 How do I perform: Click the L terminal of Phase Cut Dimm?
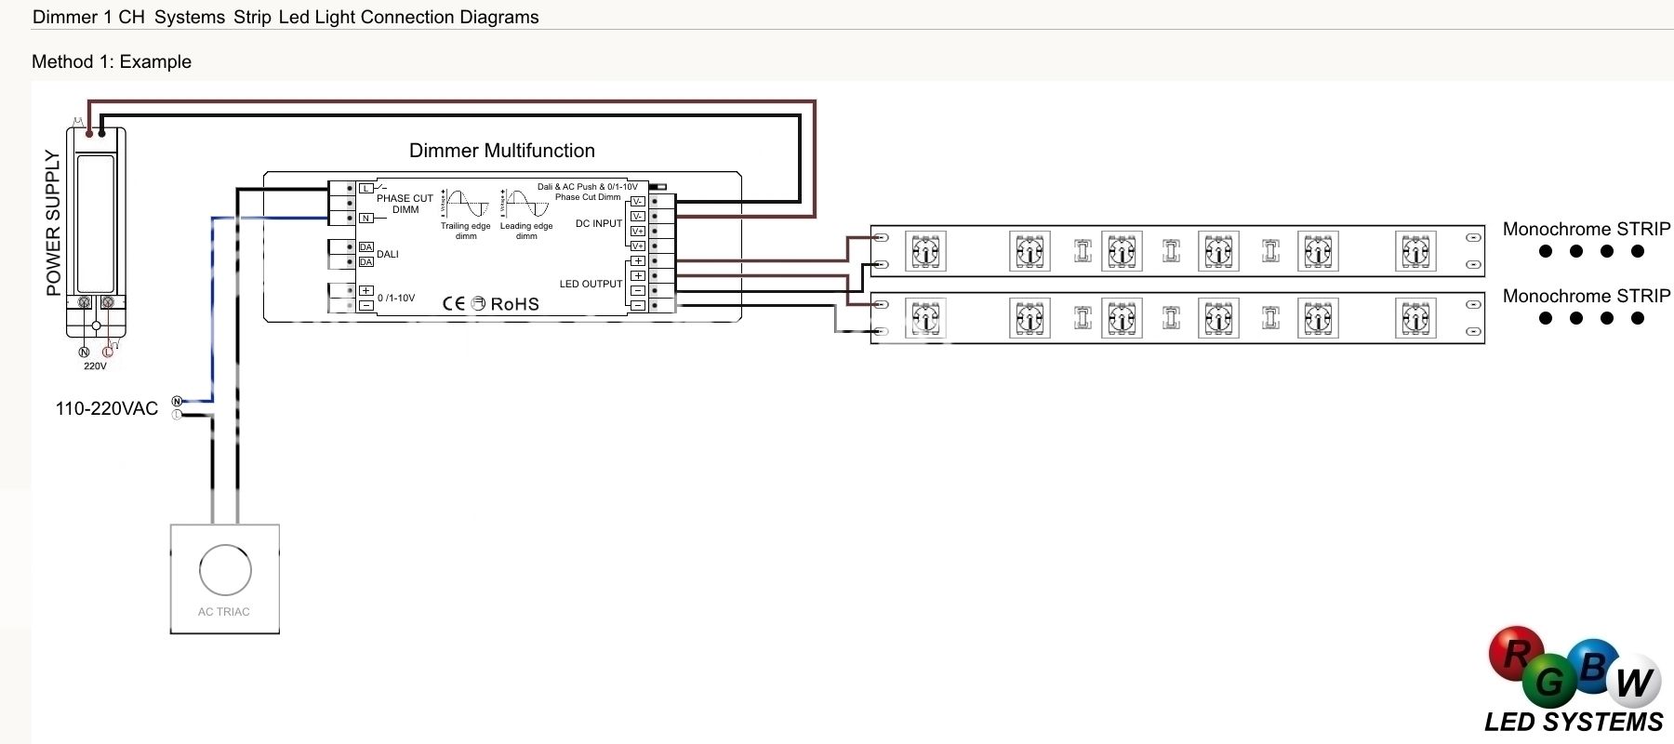tap(365, 189)
